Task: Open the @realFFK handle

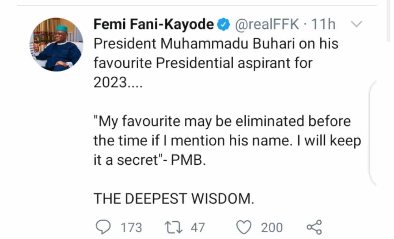Action: pos(267,25)
